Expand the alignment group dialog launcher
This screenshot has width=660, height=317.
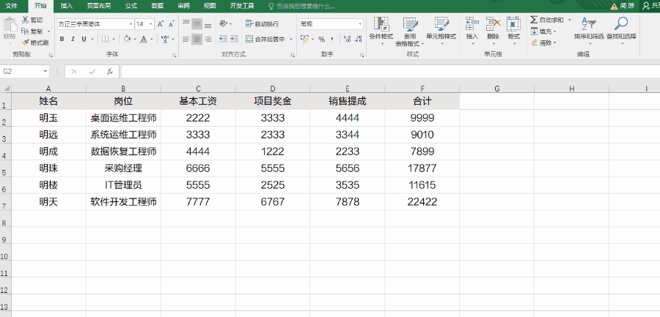coord(293,55)
